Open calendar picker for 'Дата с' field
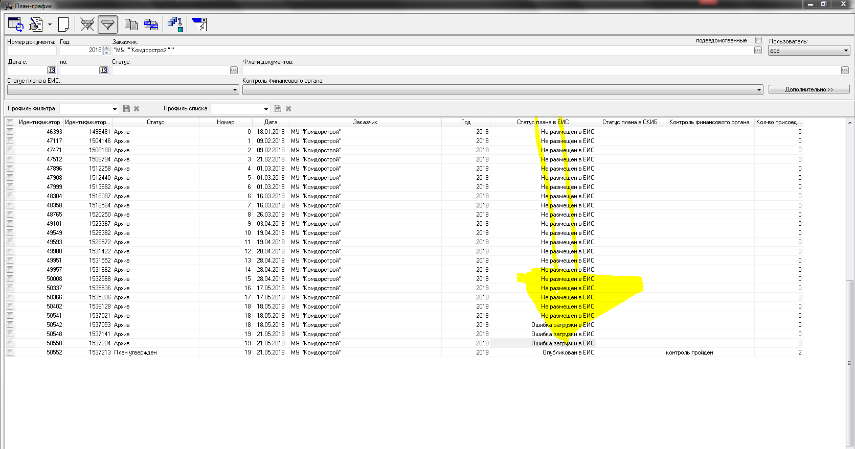 point(51,70)
